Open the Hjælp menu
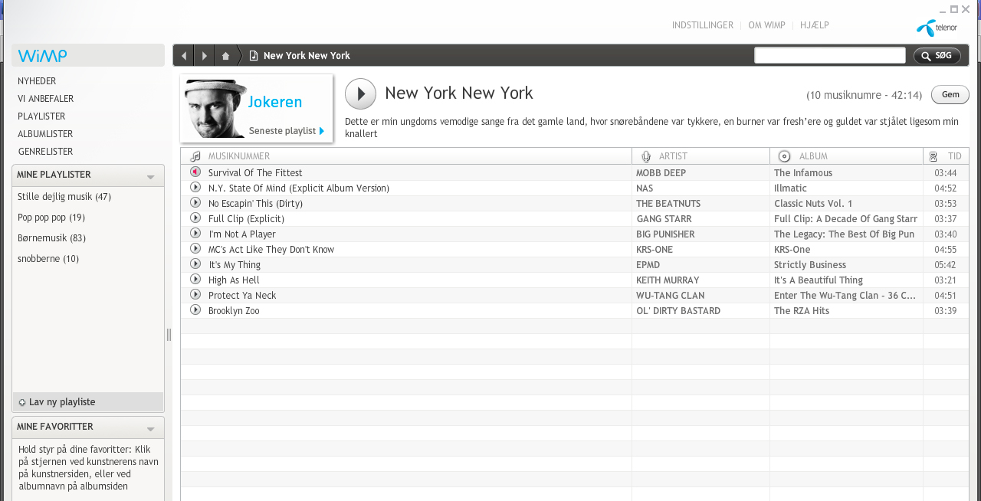 [x=814, y=25]
